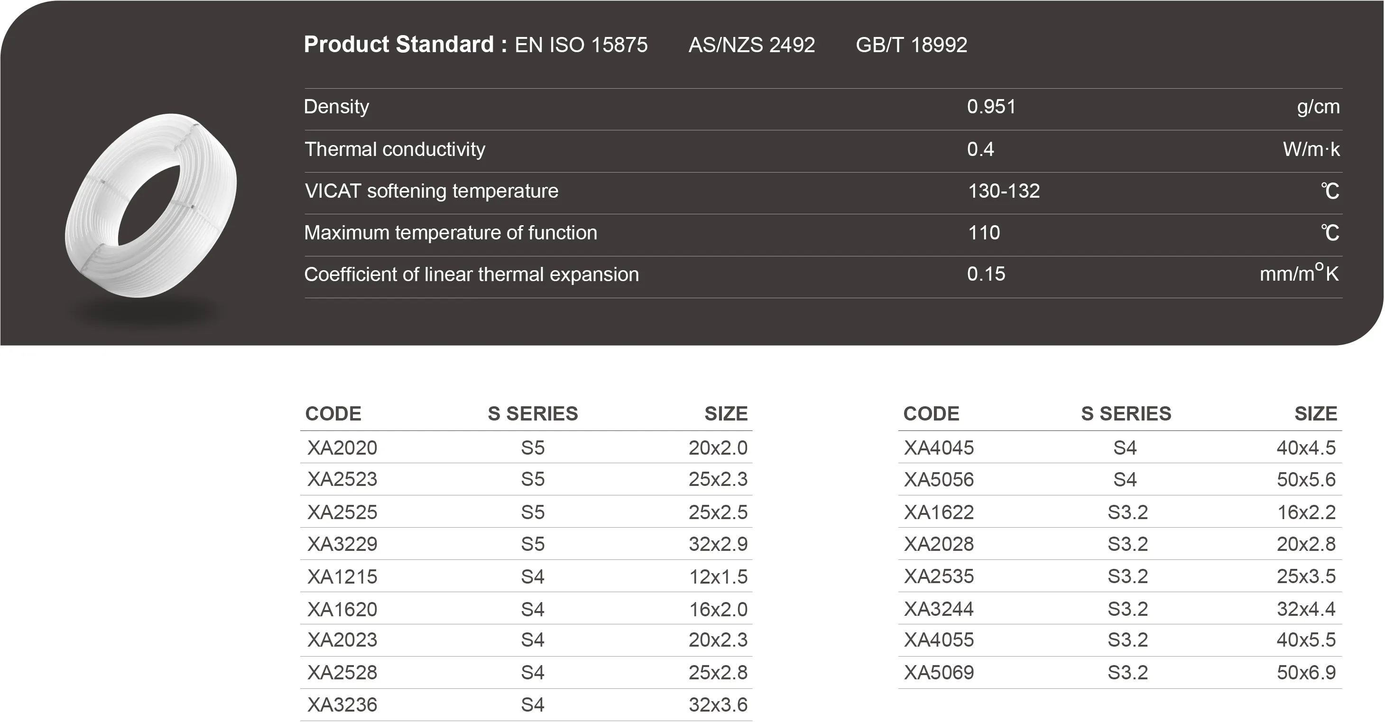
Task: Click product code XA4045
Action: tap(938, 448)
